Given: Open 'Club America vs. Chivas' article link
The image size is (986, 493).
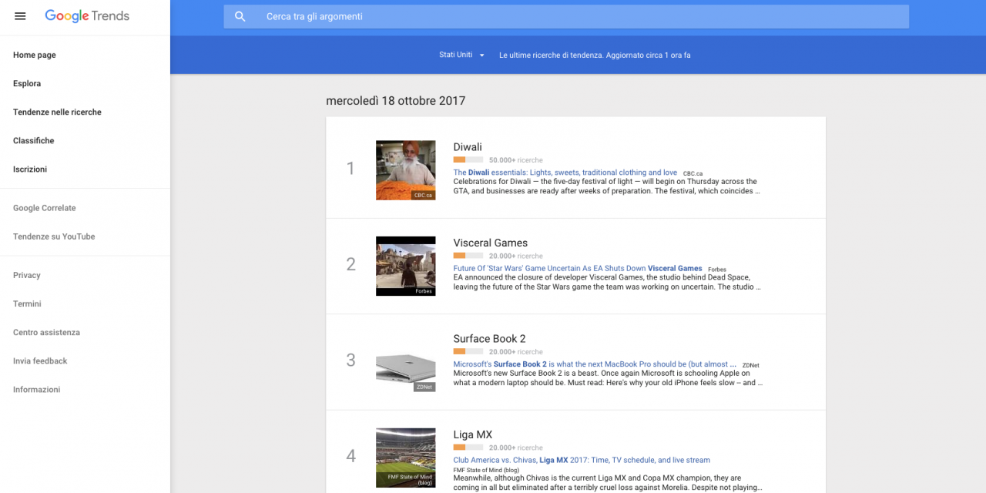Looking at the screenshot, I should pyautogui.click(x=582, y=460).
